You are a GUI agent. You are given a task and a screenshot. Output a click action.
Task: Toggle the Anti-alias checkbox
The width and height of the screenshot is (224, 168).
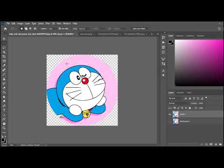pos(60,28)
